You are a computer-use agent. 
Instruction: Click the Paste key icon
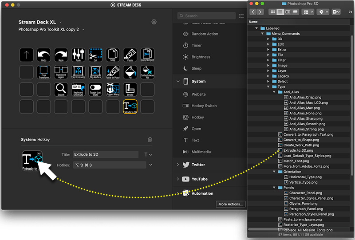pos(130,55)
